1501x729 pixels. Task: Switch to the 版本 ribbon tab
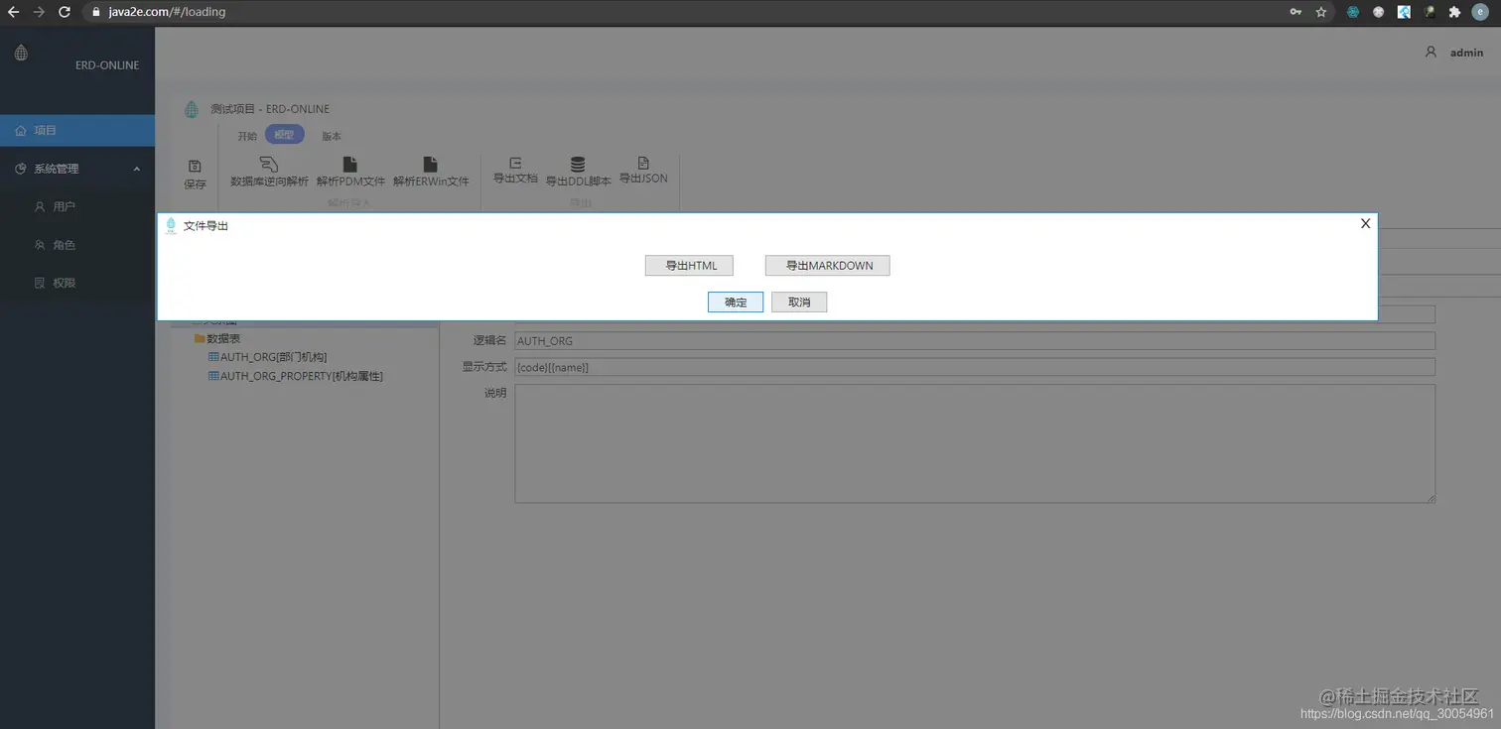click(x=332, y=136)
